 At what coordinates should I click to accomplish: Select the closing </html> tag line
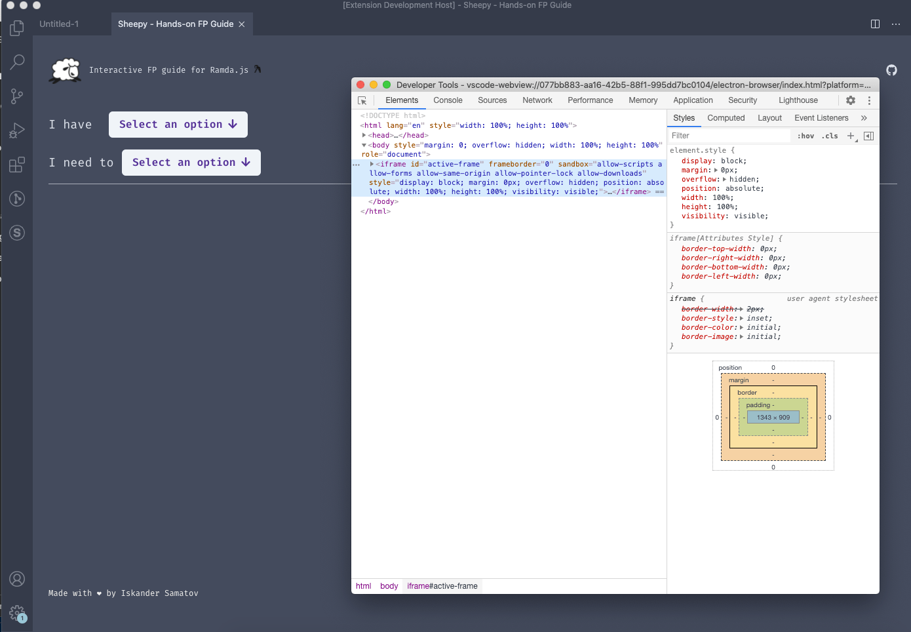point(375,211)
